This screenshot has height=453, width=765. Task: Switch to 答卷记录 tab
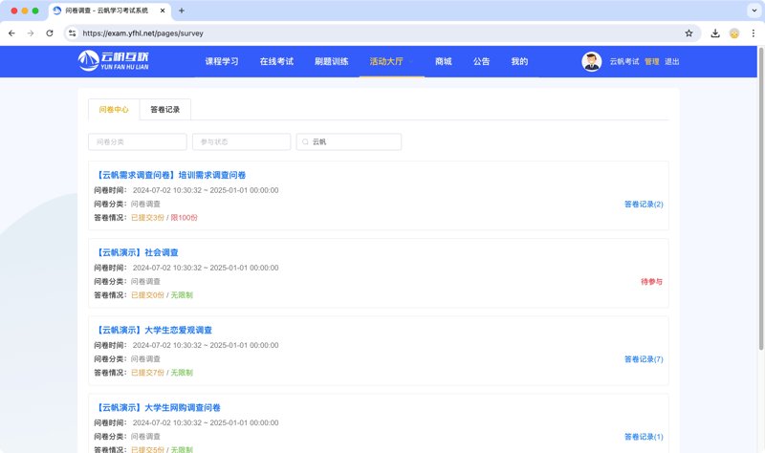[164, 109]
